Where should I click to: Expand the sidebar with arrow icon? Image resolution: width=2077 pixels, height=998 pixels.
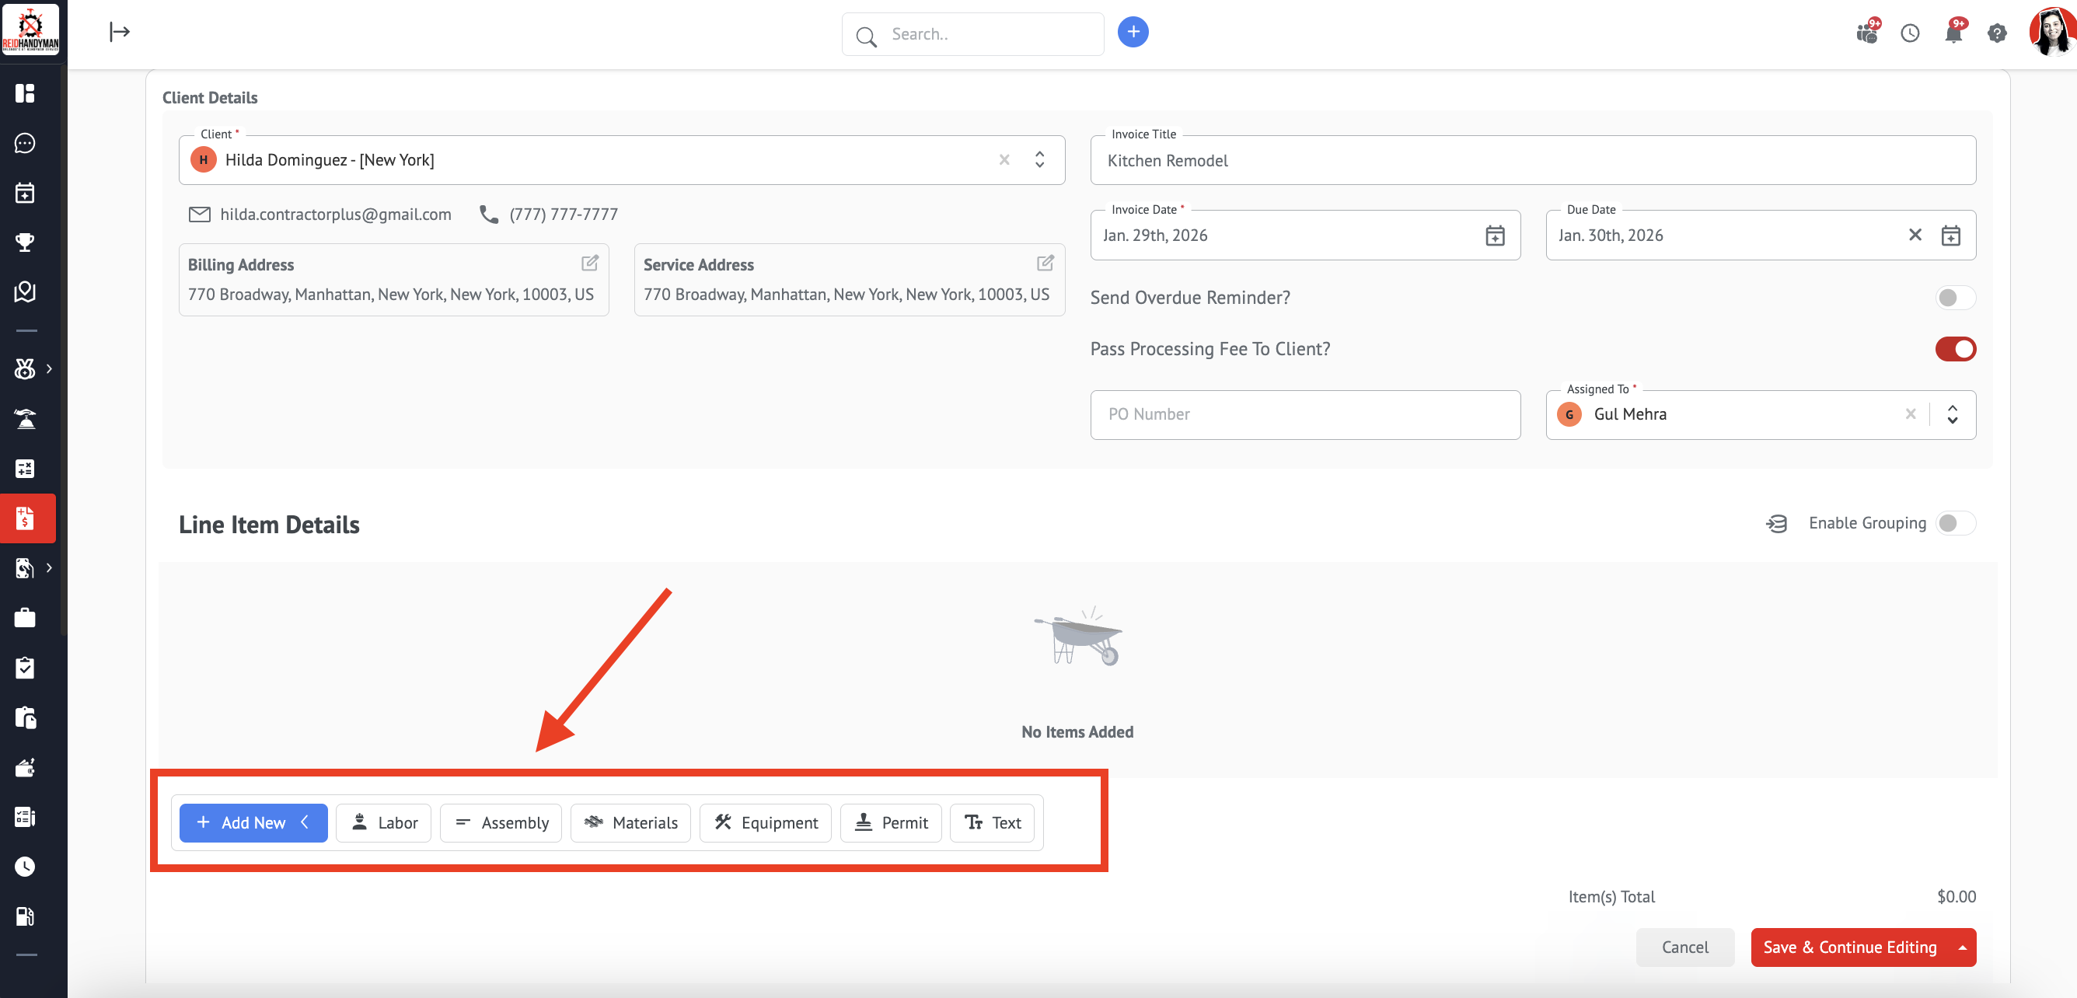120,32
